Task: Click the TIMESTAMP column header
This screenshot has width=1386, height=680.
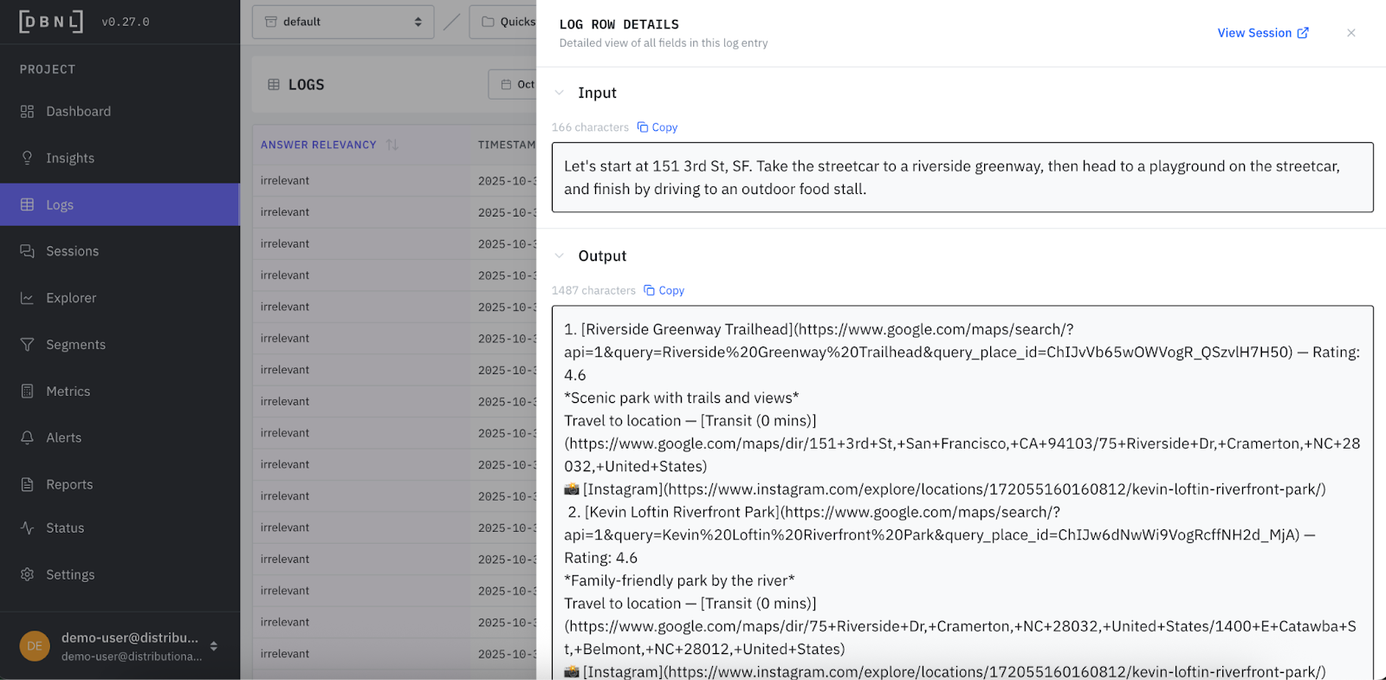Action: click(x=507, y=145)
